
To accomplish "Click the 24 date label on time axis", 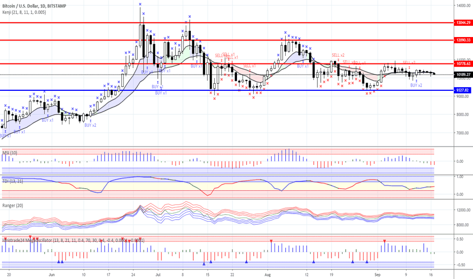I will pyautogui.click(x=133, y=275).
